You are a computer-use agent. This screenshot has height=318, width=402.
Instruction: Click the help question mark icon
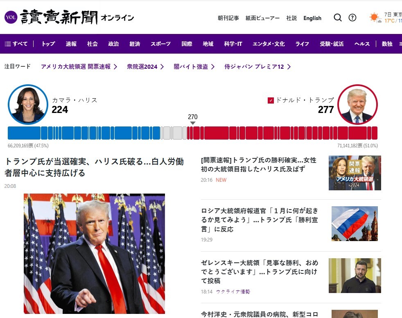coord(352,18)
